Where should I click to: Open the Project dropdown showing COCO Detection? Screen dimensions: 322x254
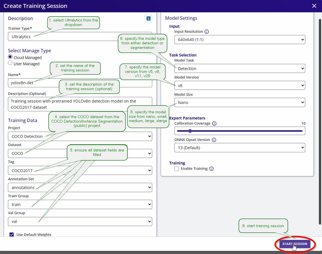click(x=80, y=136)
